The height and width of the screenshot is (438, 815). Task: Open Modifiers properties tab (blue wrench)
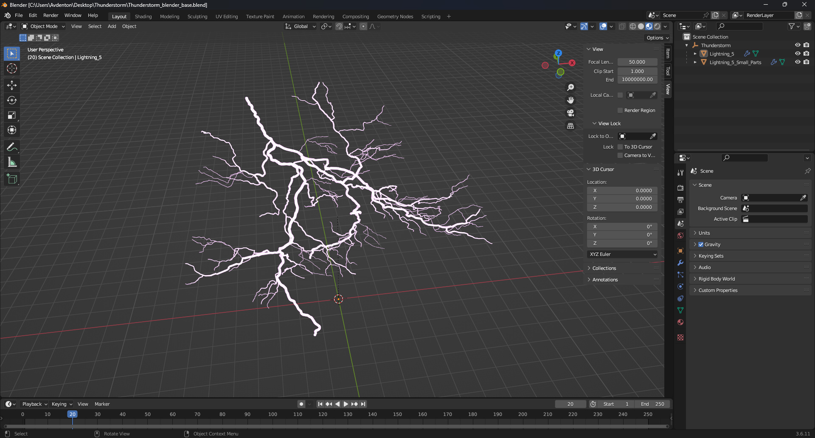[x=680, y=263]
